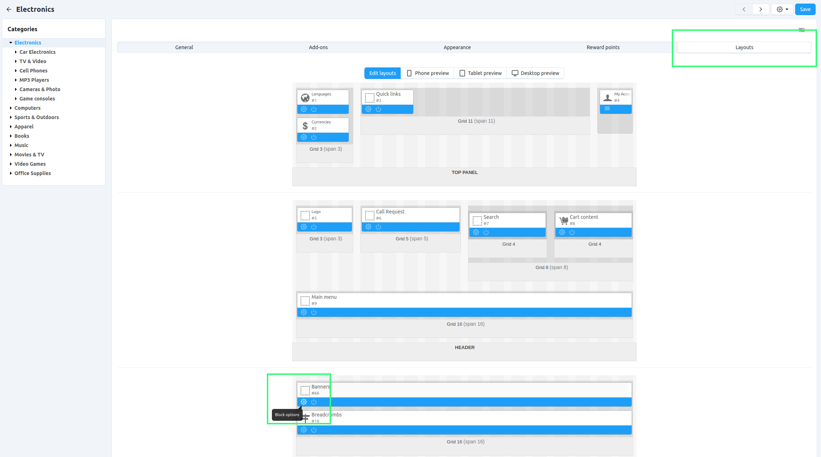Image resolution: width=821 pixels, height=457 pixels.
Task: Select the Layouts tab
Action: [743, 47]
